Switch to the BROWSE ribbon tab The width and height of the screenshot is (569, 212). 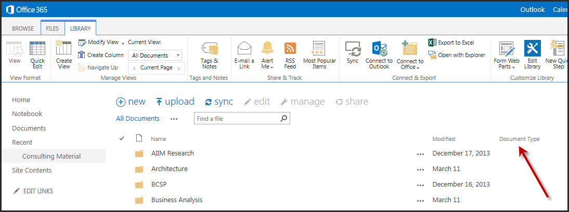click(23, 29)
